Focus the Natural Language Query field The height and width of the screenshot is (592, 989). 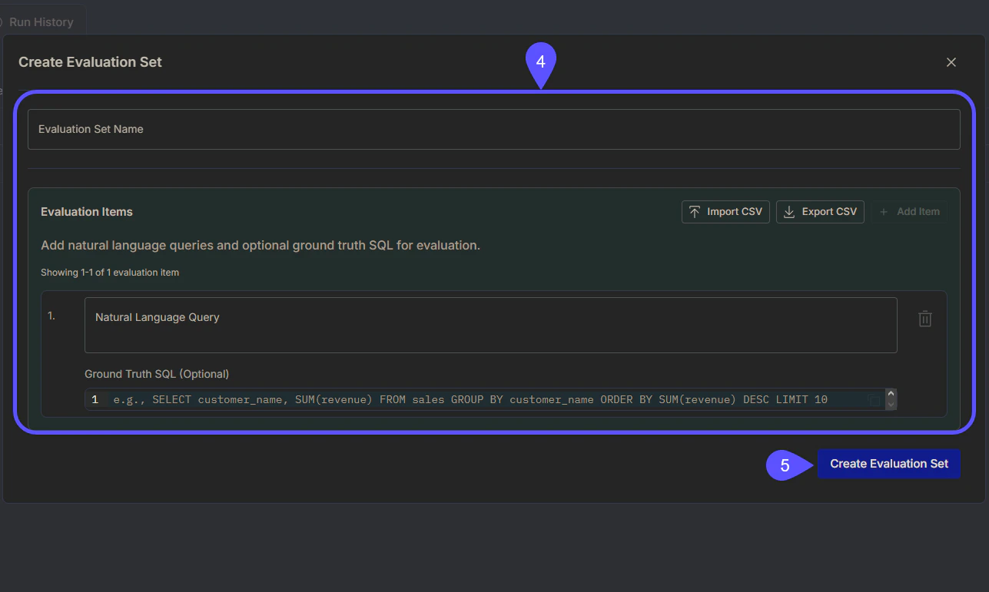[x=491, y=325]
